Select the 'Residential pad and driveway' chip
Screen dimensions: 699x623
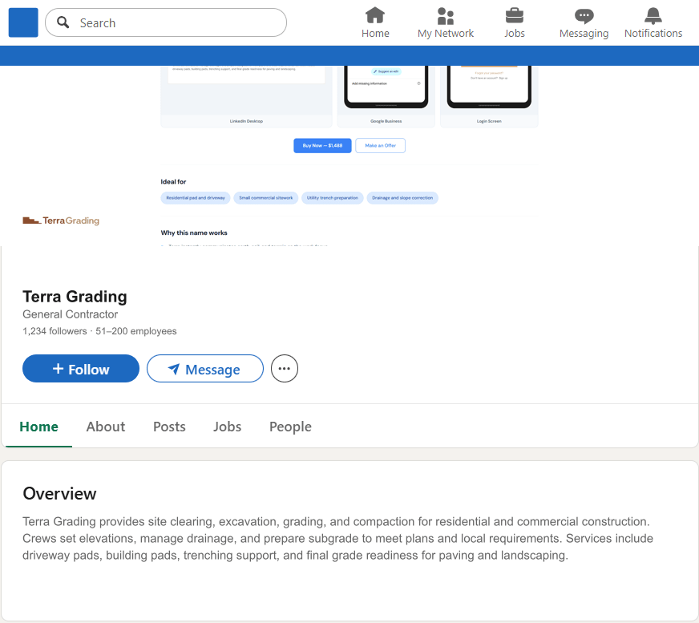(194, 198)
